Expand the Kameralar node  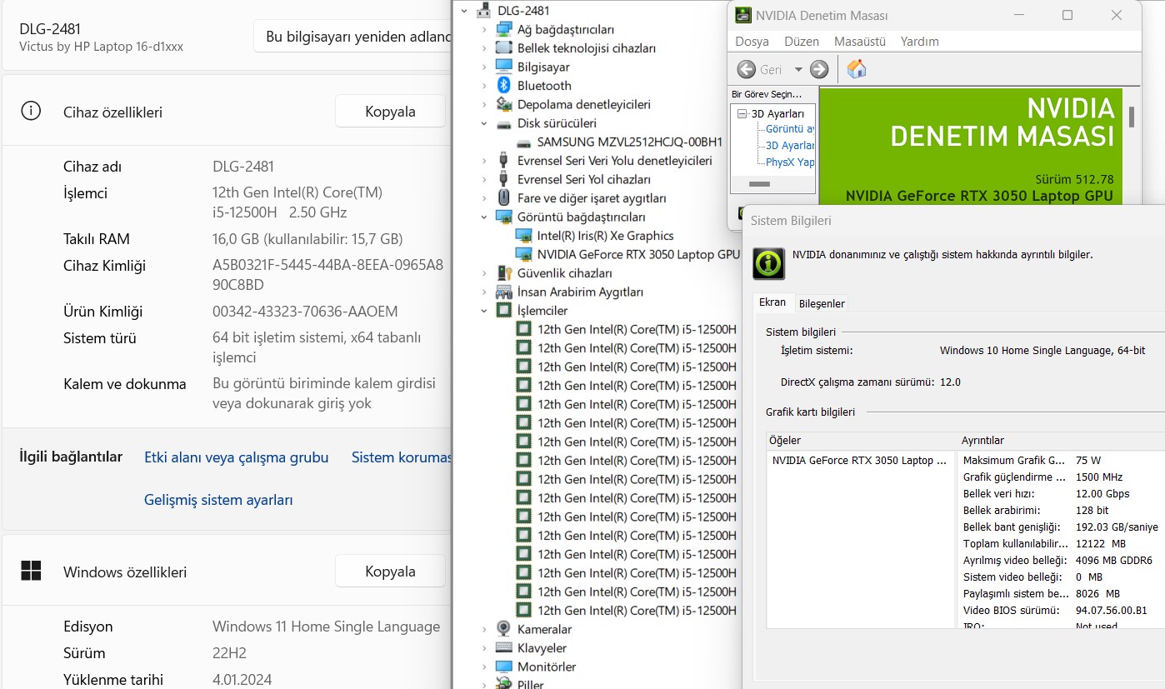click(483, 629)
